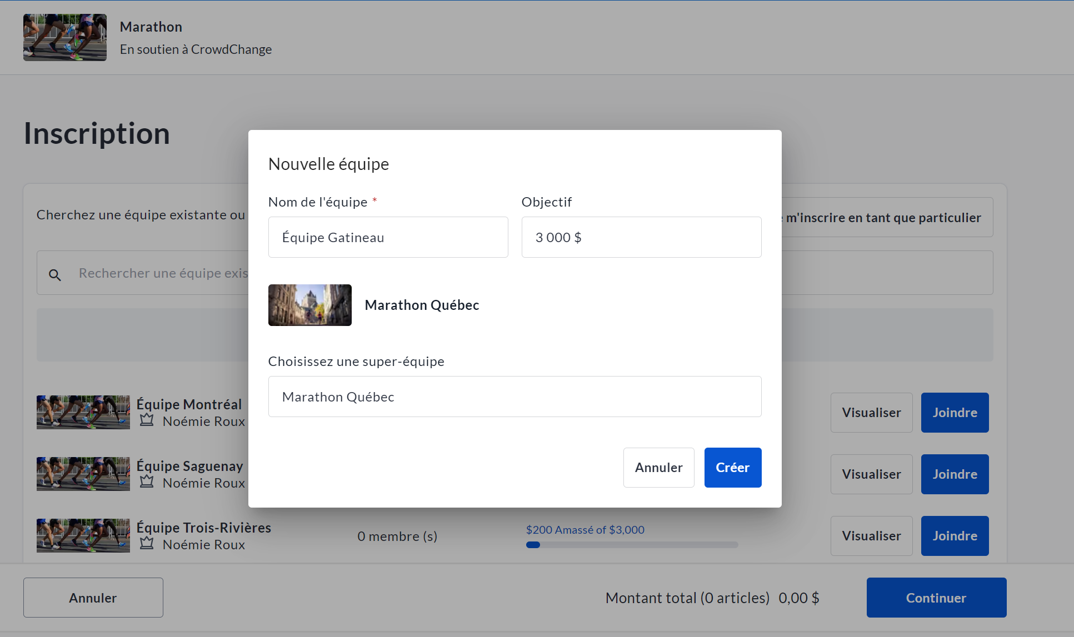Open the super-équipe dropdown
The image size is (1074, 637).
point(514,397)
